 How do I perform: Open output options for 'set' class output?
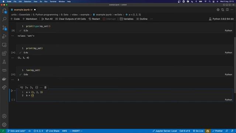pos(13,36)
